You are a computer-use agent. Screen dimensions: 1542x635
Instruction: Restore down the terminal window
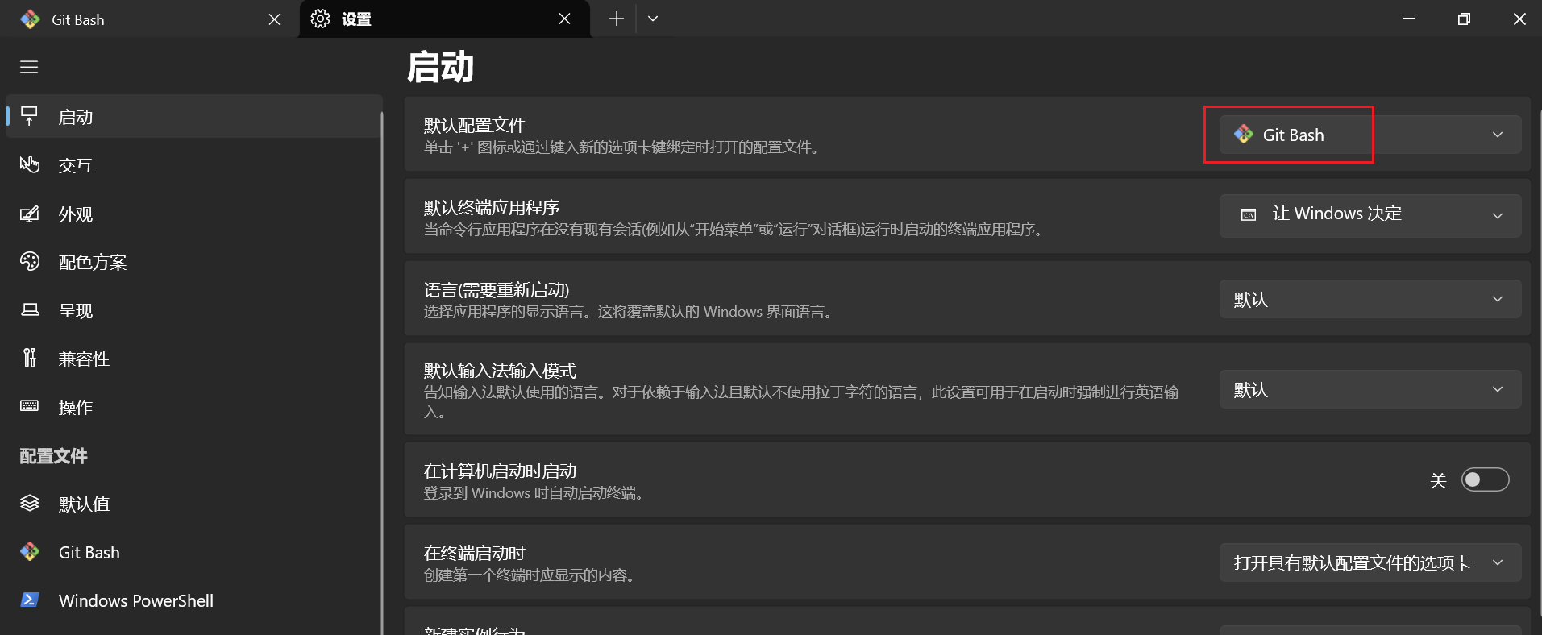click(1464, 19)
